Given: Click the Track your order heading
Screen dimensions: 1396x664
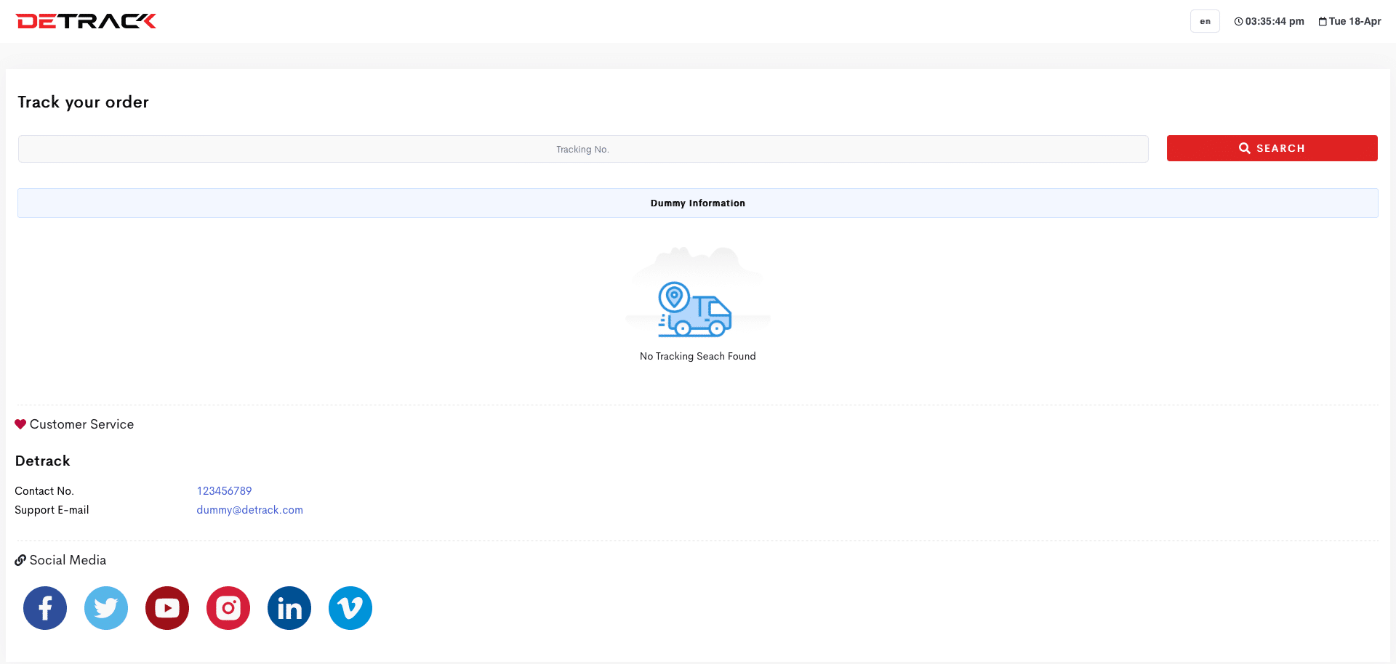Looking at the screenshot, I should 83,102.
